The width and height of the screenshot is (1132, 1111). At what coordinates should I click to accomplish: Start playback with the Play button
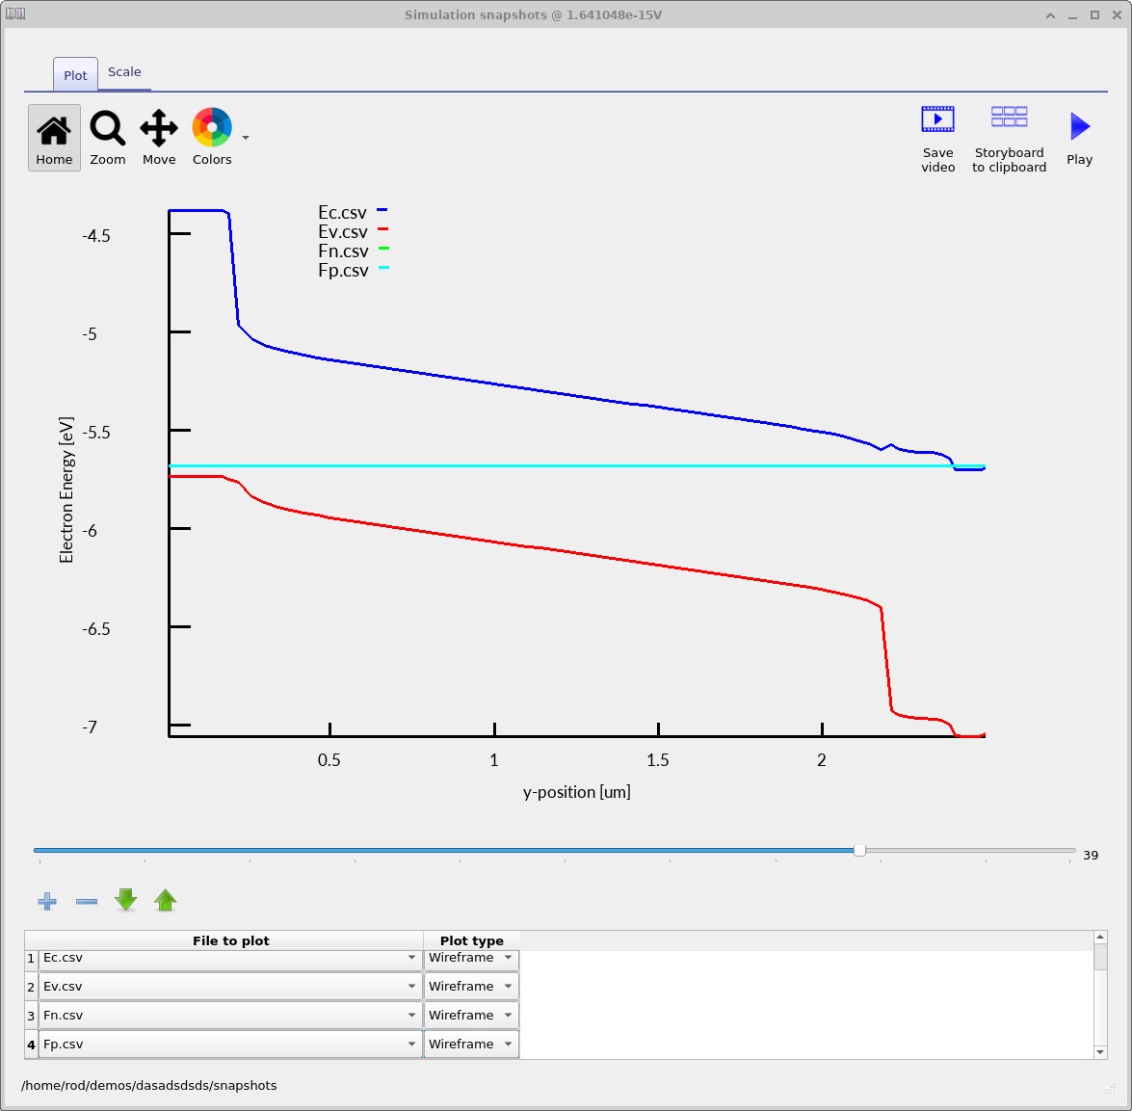click(1079, 139)
